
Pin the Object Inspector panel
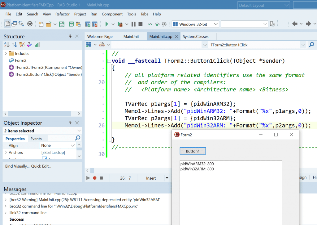point(70,123)
